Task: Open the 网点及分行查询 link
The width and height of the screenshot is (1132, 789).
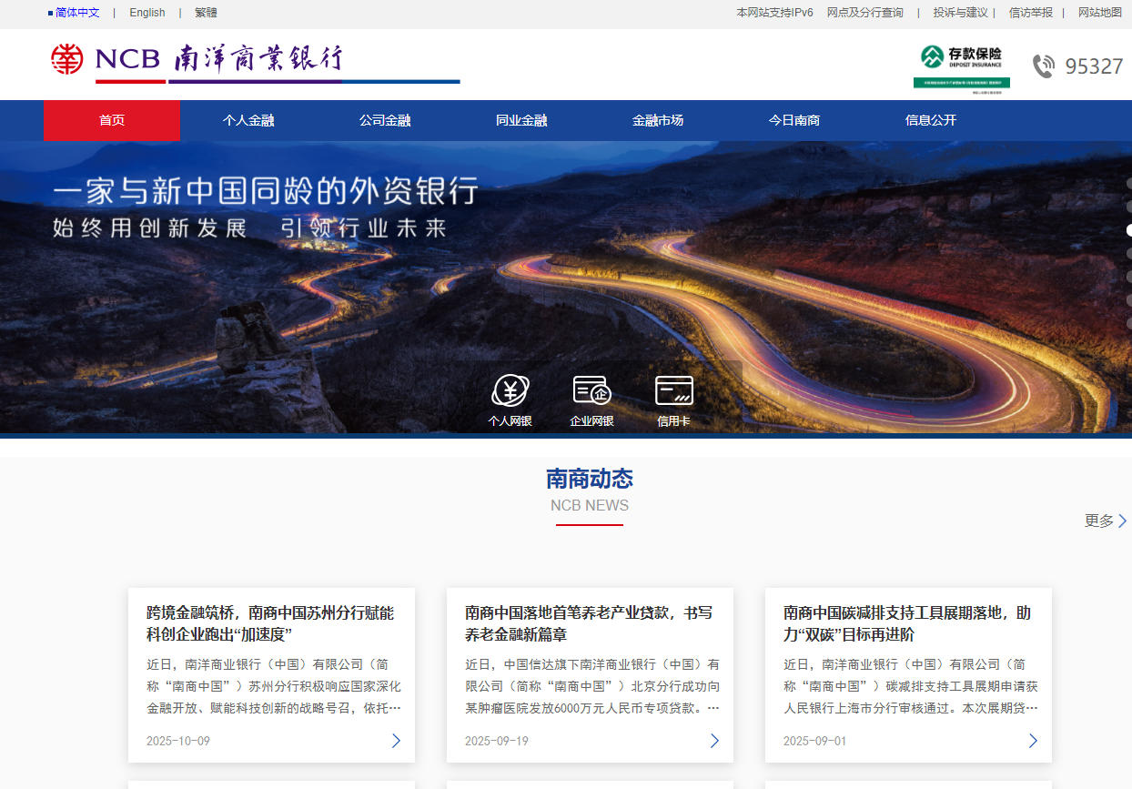Action: coord(864,13)
